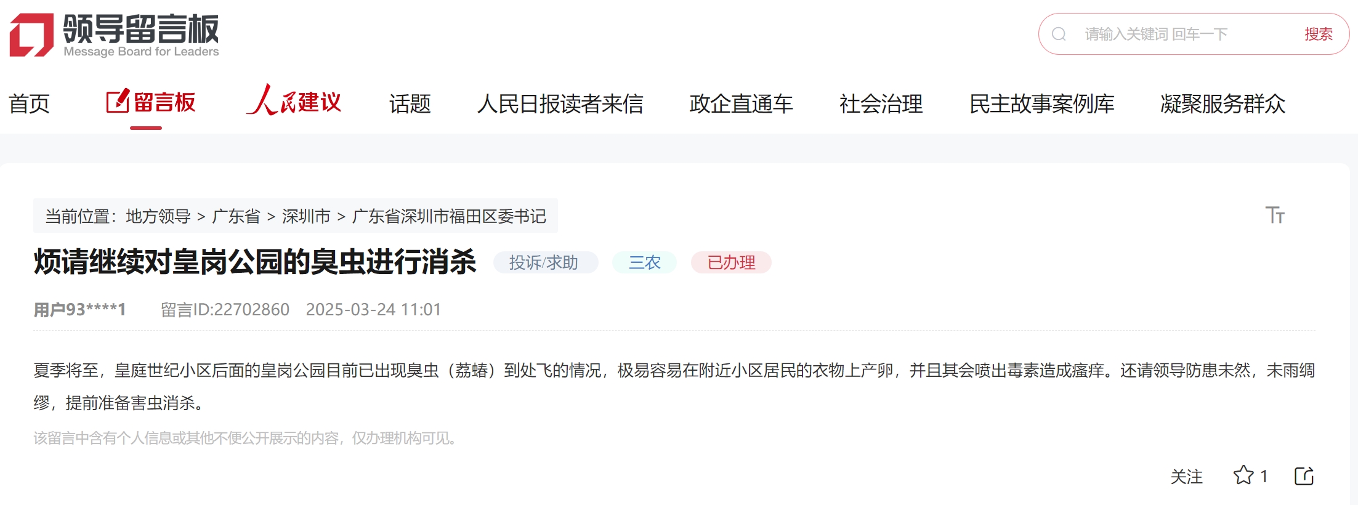Open the 人民建议 section

click(294, 100)
